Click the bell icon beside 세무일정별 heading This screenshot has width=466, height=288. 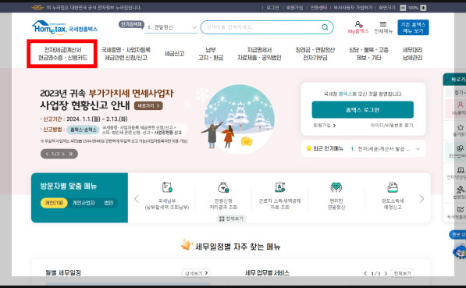pos(187,245)
